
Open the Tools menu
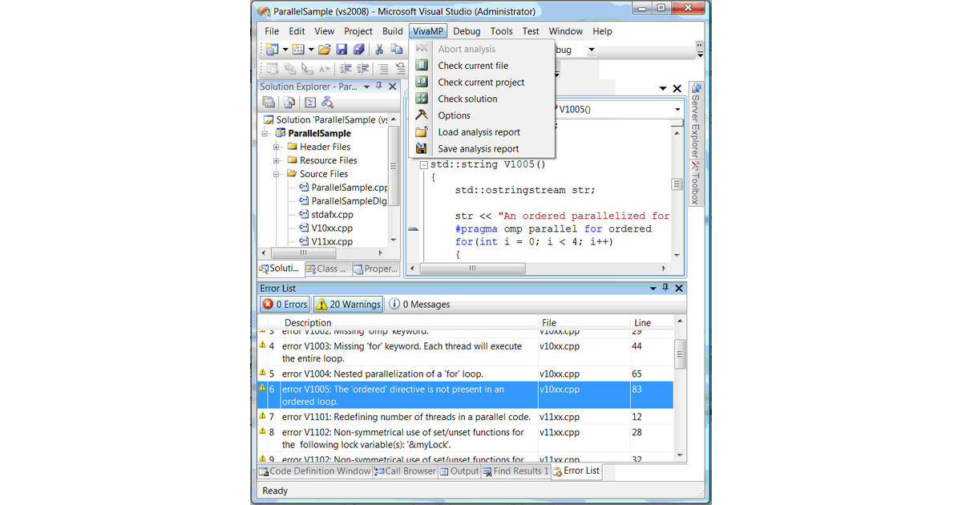point(501,30)
